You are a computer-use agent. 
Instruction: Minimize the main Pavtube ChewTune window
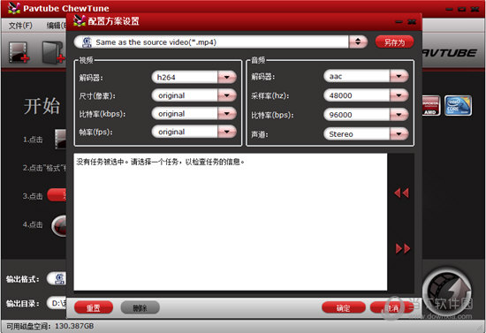(449, 10)
